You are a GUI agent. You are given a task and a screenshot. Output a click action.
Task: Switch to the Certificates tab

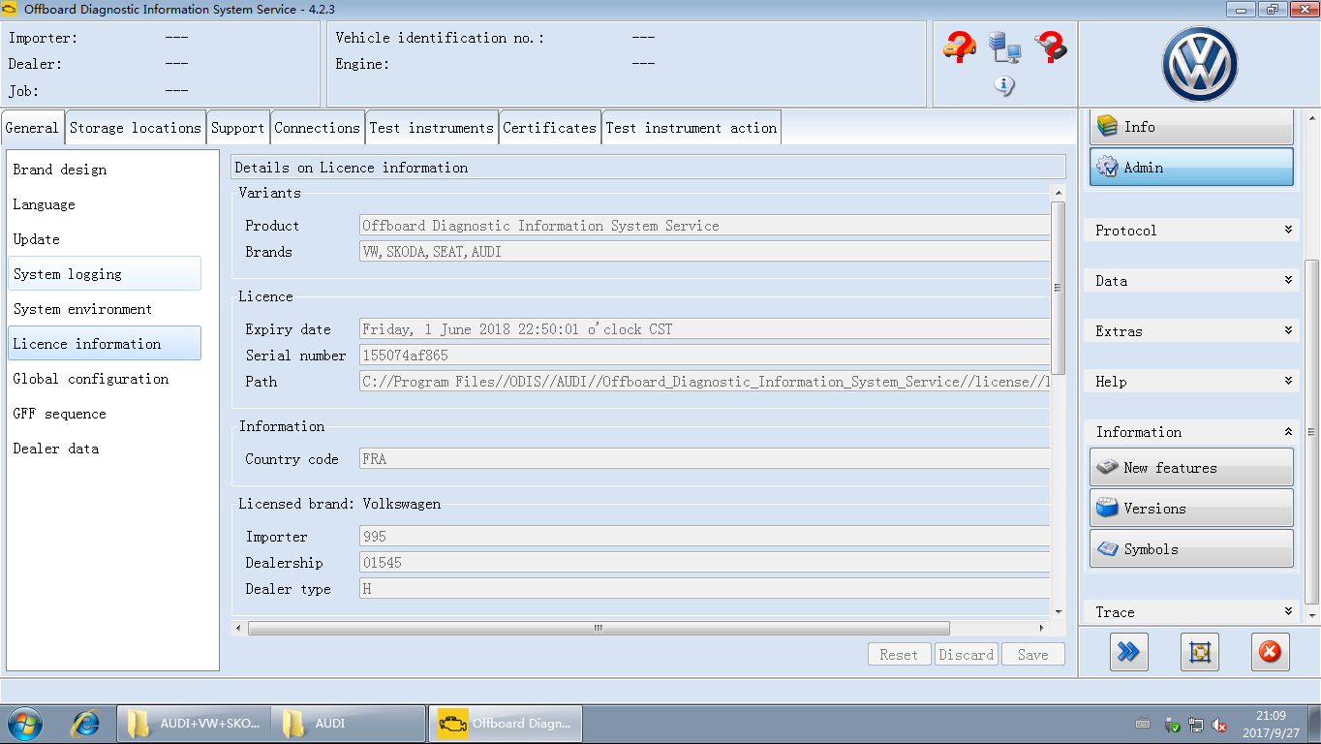point(549,128)
